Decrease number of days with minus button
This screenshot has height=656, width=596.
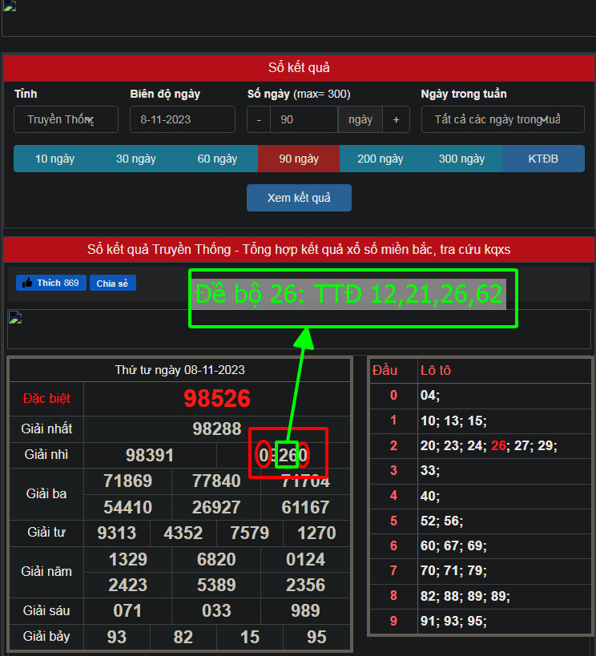click(259, 119)
